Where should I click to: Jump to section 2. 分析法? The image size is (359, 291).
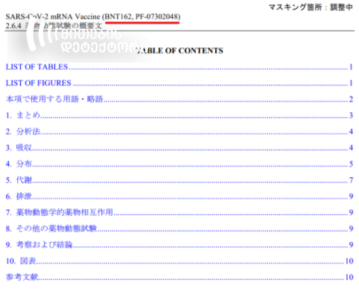[23, 132]
